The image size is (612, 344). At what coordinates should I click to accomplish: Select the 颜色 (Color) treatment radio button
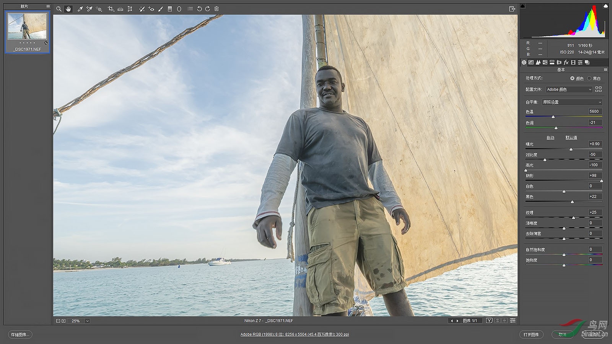pyautogui.click(x=572, y=78)
